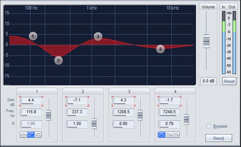Select peak filter shape for band 4

tap(162, 135)
